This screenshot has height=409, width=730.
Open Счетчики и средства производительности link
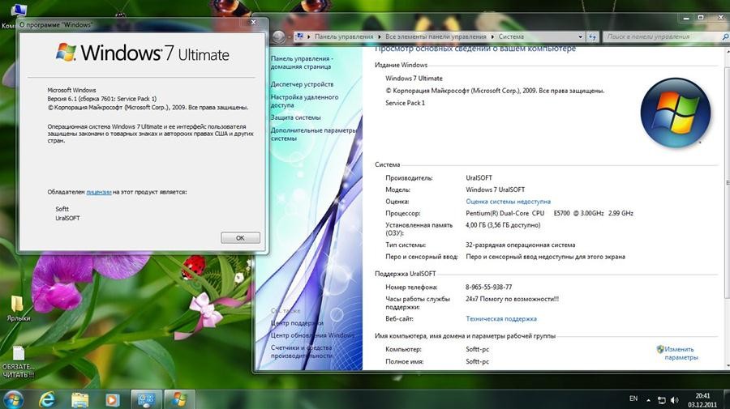[x=301, y=351]
